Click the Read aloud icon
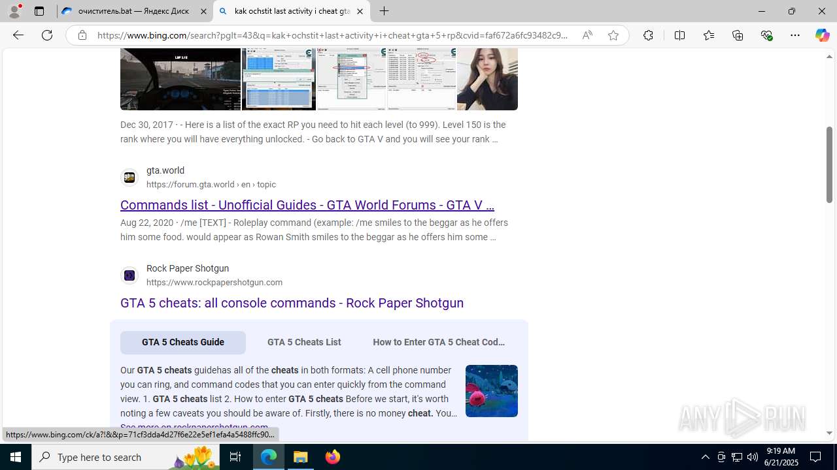This screenshot has height=470, width=837. pyautogui.click(x=587, y=35)
